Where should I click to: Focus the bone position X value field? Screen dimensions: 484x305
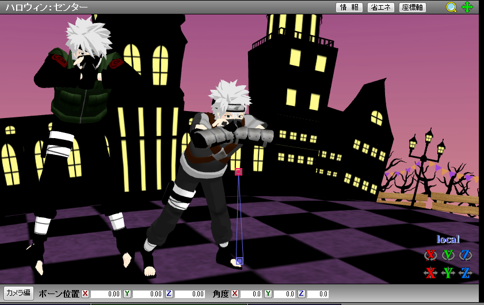click(105, 294)
